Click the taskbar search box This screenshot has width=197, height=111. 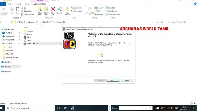click(30, 108)
